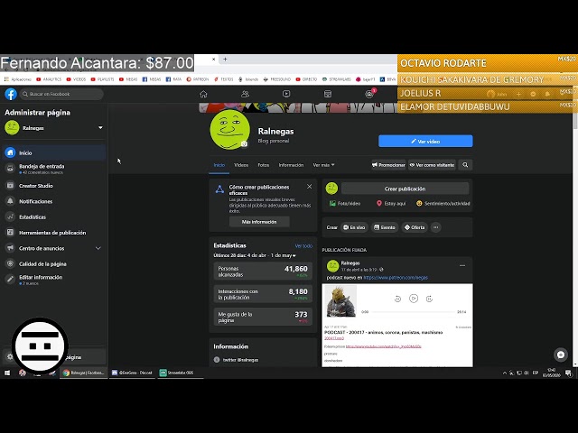Open the PATREON bookmark
The image size is (578, 433).
pos(198,79)
